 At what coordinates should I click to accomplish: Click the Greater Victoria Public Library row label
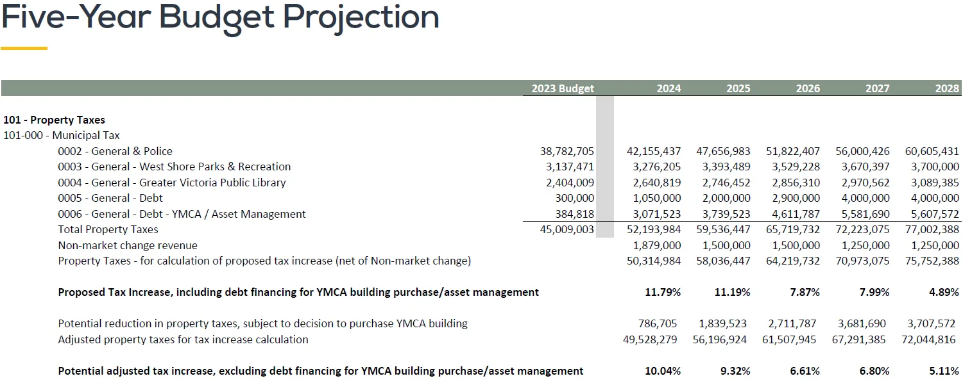pos(172,183)
